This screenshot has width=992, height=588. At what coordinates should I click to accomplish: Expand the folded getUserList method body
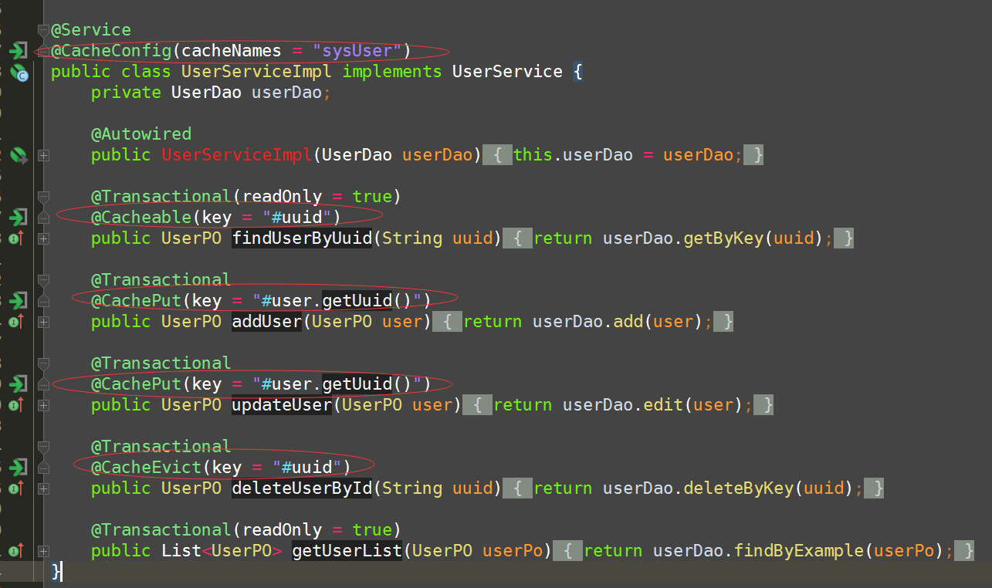click(x=43, y=550)
